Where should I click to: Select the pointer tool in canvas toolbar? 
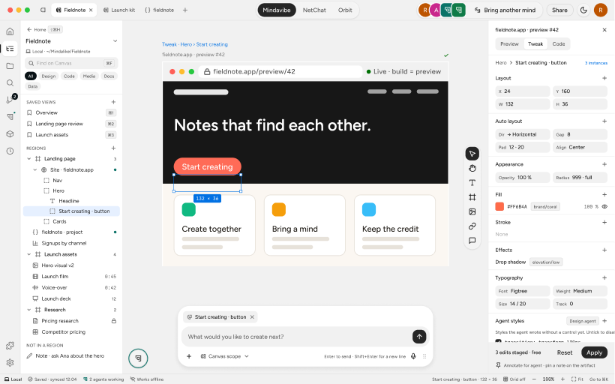click(x=472, y=154)
